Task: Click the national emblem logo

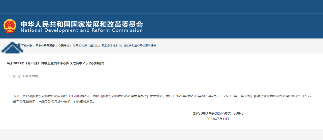Action: pyautogui.click(x=10, y=26)
